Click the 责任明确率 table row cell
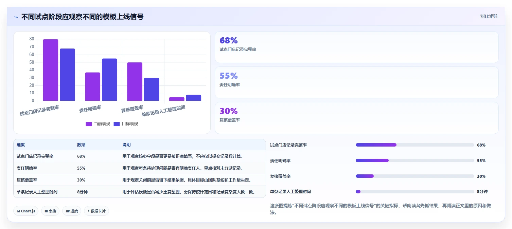 coord(27,168)
